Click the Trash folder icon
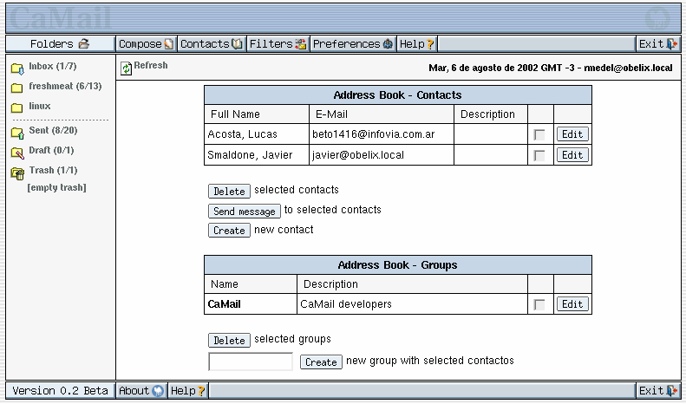686x404 pixels. coord(16,173)
